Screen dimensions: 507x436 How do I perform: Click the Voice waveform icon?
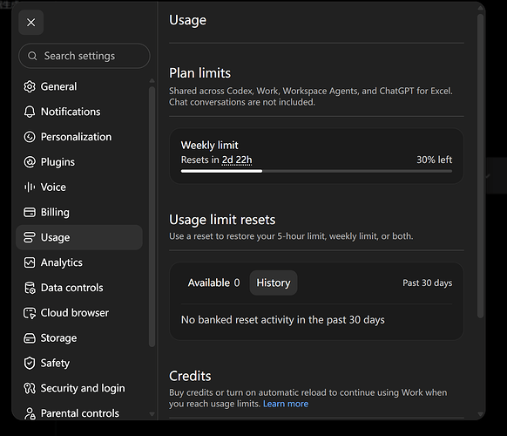click(x=30, y=187)
